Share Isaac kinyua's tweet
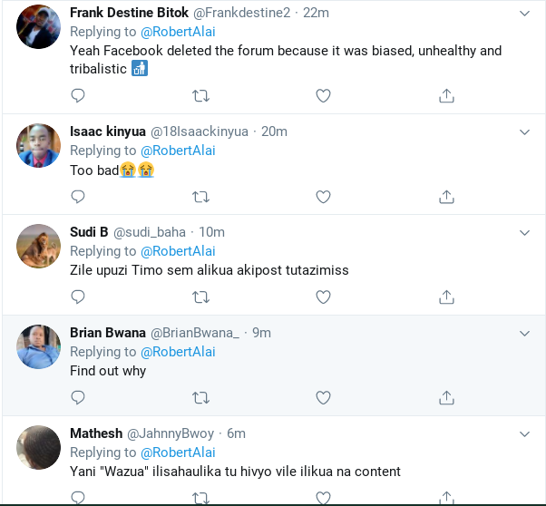Viewport: 546px width, 506px height. tap(446, 197)
